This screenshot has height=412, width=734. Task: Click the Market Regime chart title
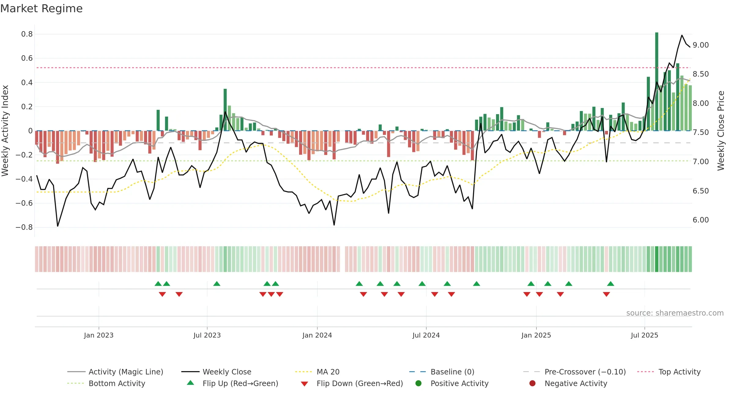click(x=41, y=9)
